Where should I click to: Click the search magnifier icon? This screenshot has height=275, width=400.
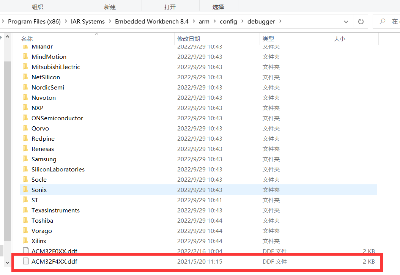(383, 22)
